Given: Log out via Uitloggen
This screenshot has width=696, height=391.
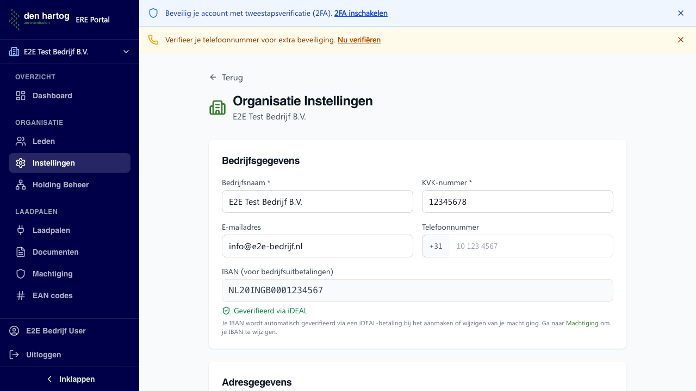Looking at the screenshot, I should 43,355.
